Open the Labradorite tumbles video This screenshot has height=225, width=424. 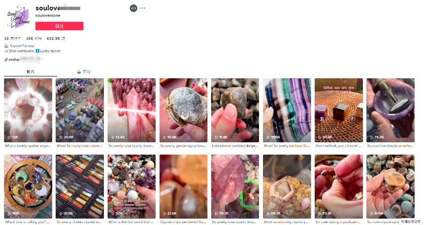235,110
